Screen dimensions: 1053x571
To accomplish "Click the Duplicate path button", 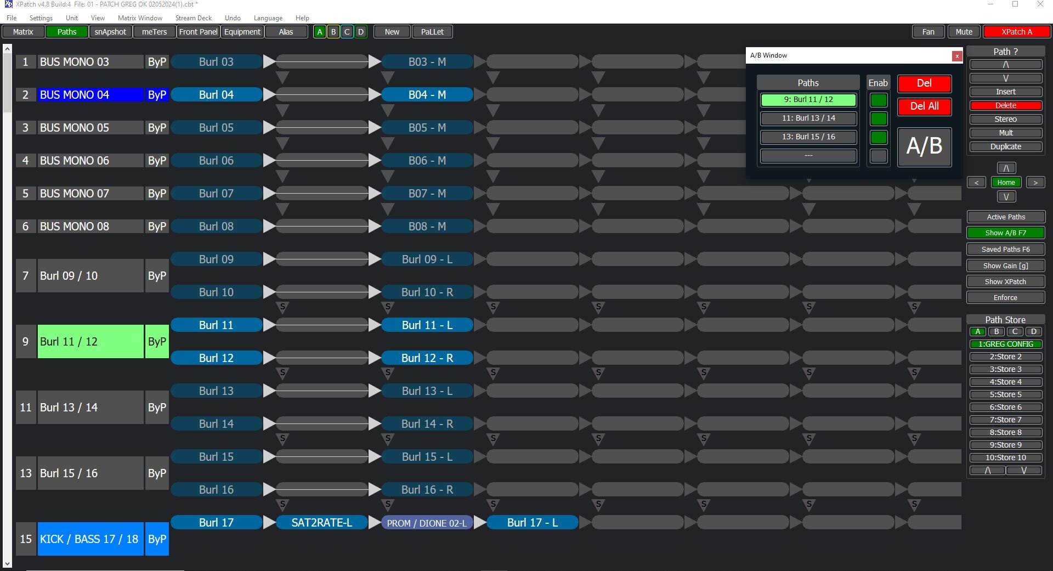I will coord(1006,147).
